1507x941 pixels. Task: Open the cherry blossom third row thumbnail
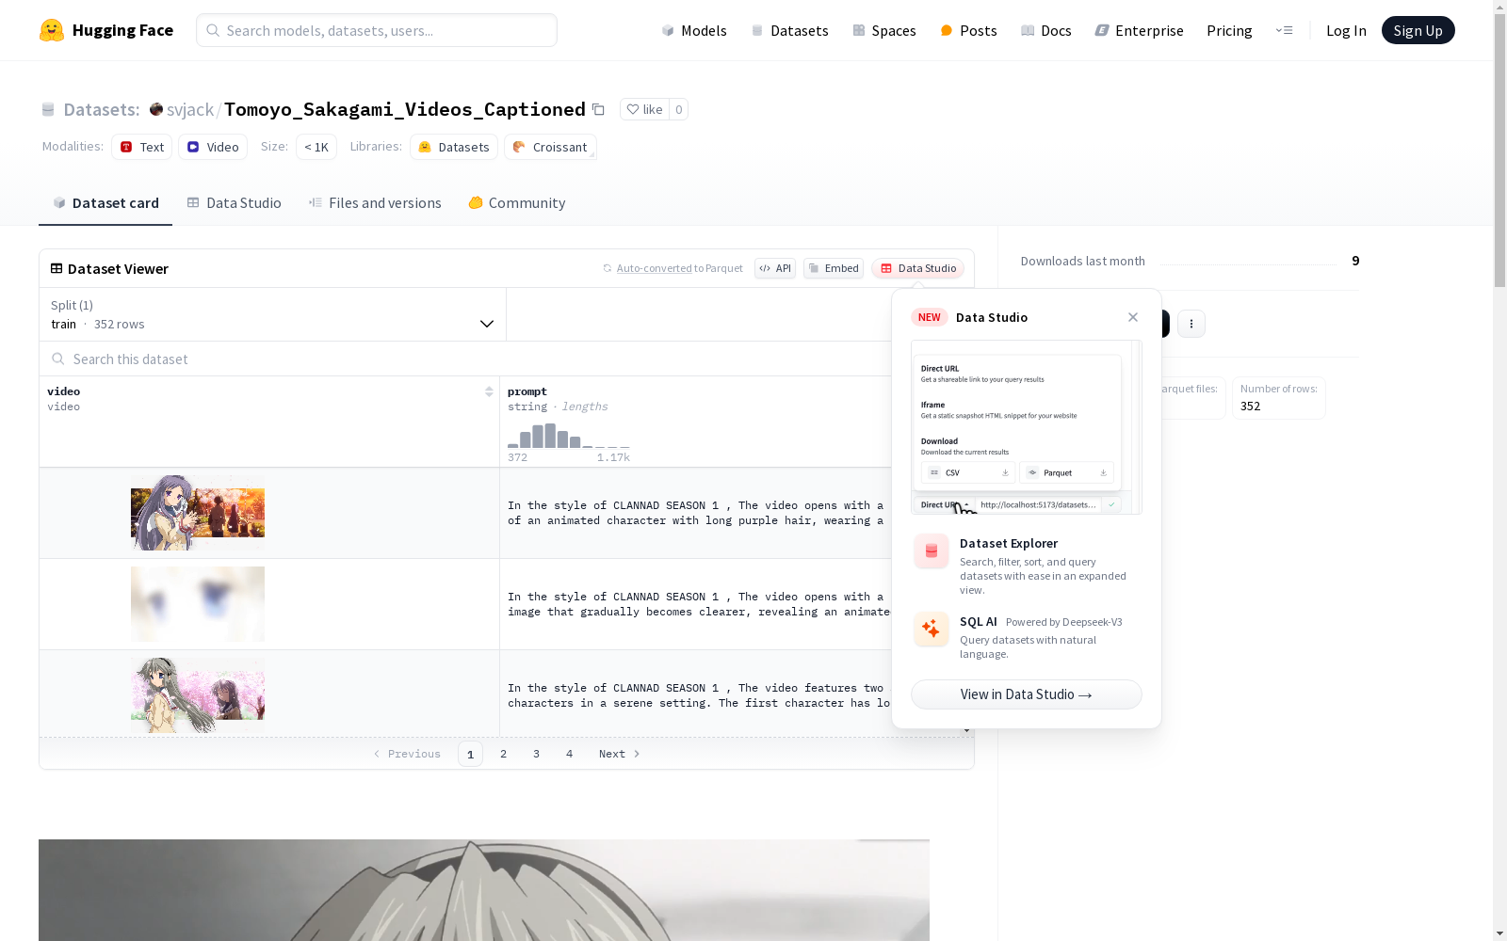(x=198, y=695)
